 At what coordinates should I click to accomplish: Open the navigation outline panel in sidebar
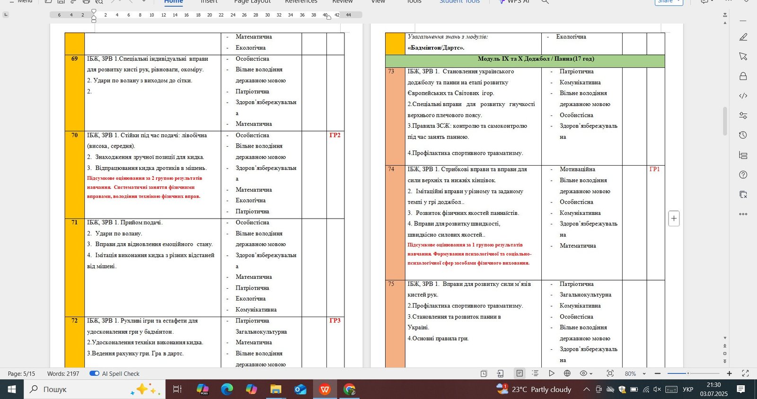point(743,155)
